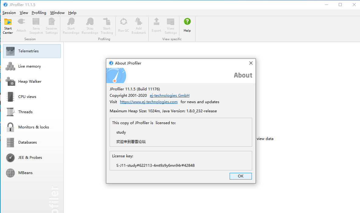Maximize the JProfiler main window

pos(340,5)
